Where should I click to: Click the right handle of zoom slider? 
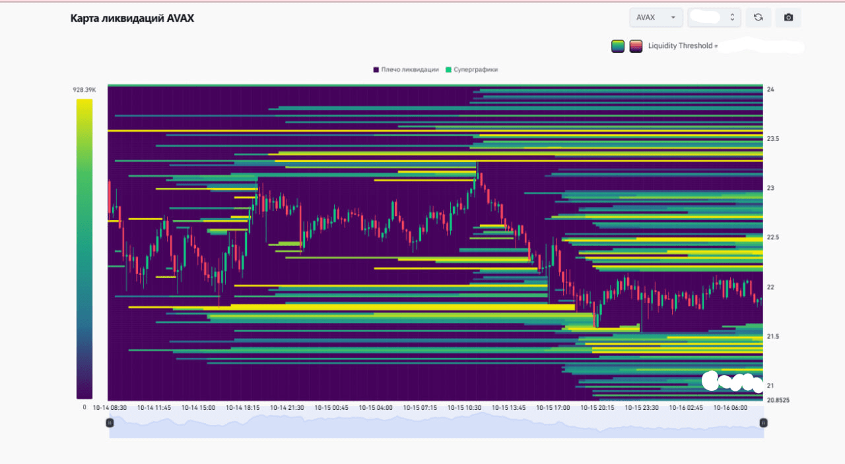(x=763, y=422)
